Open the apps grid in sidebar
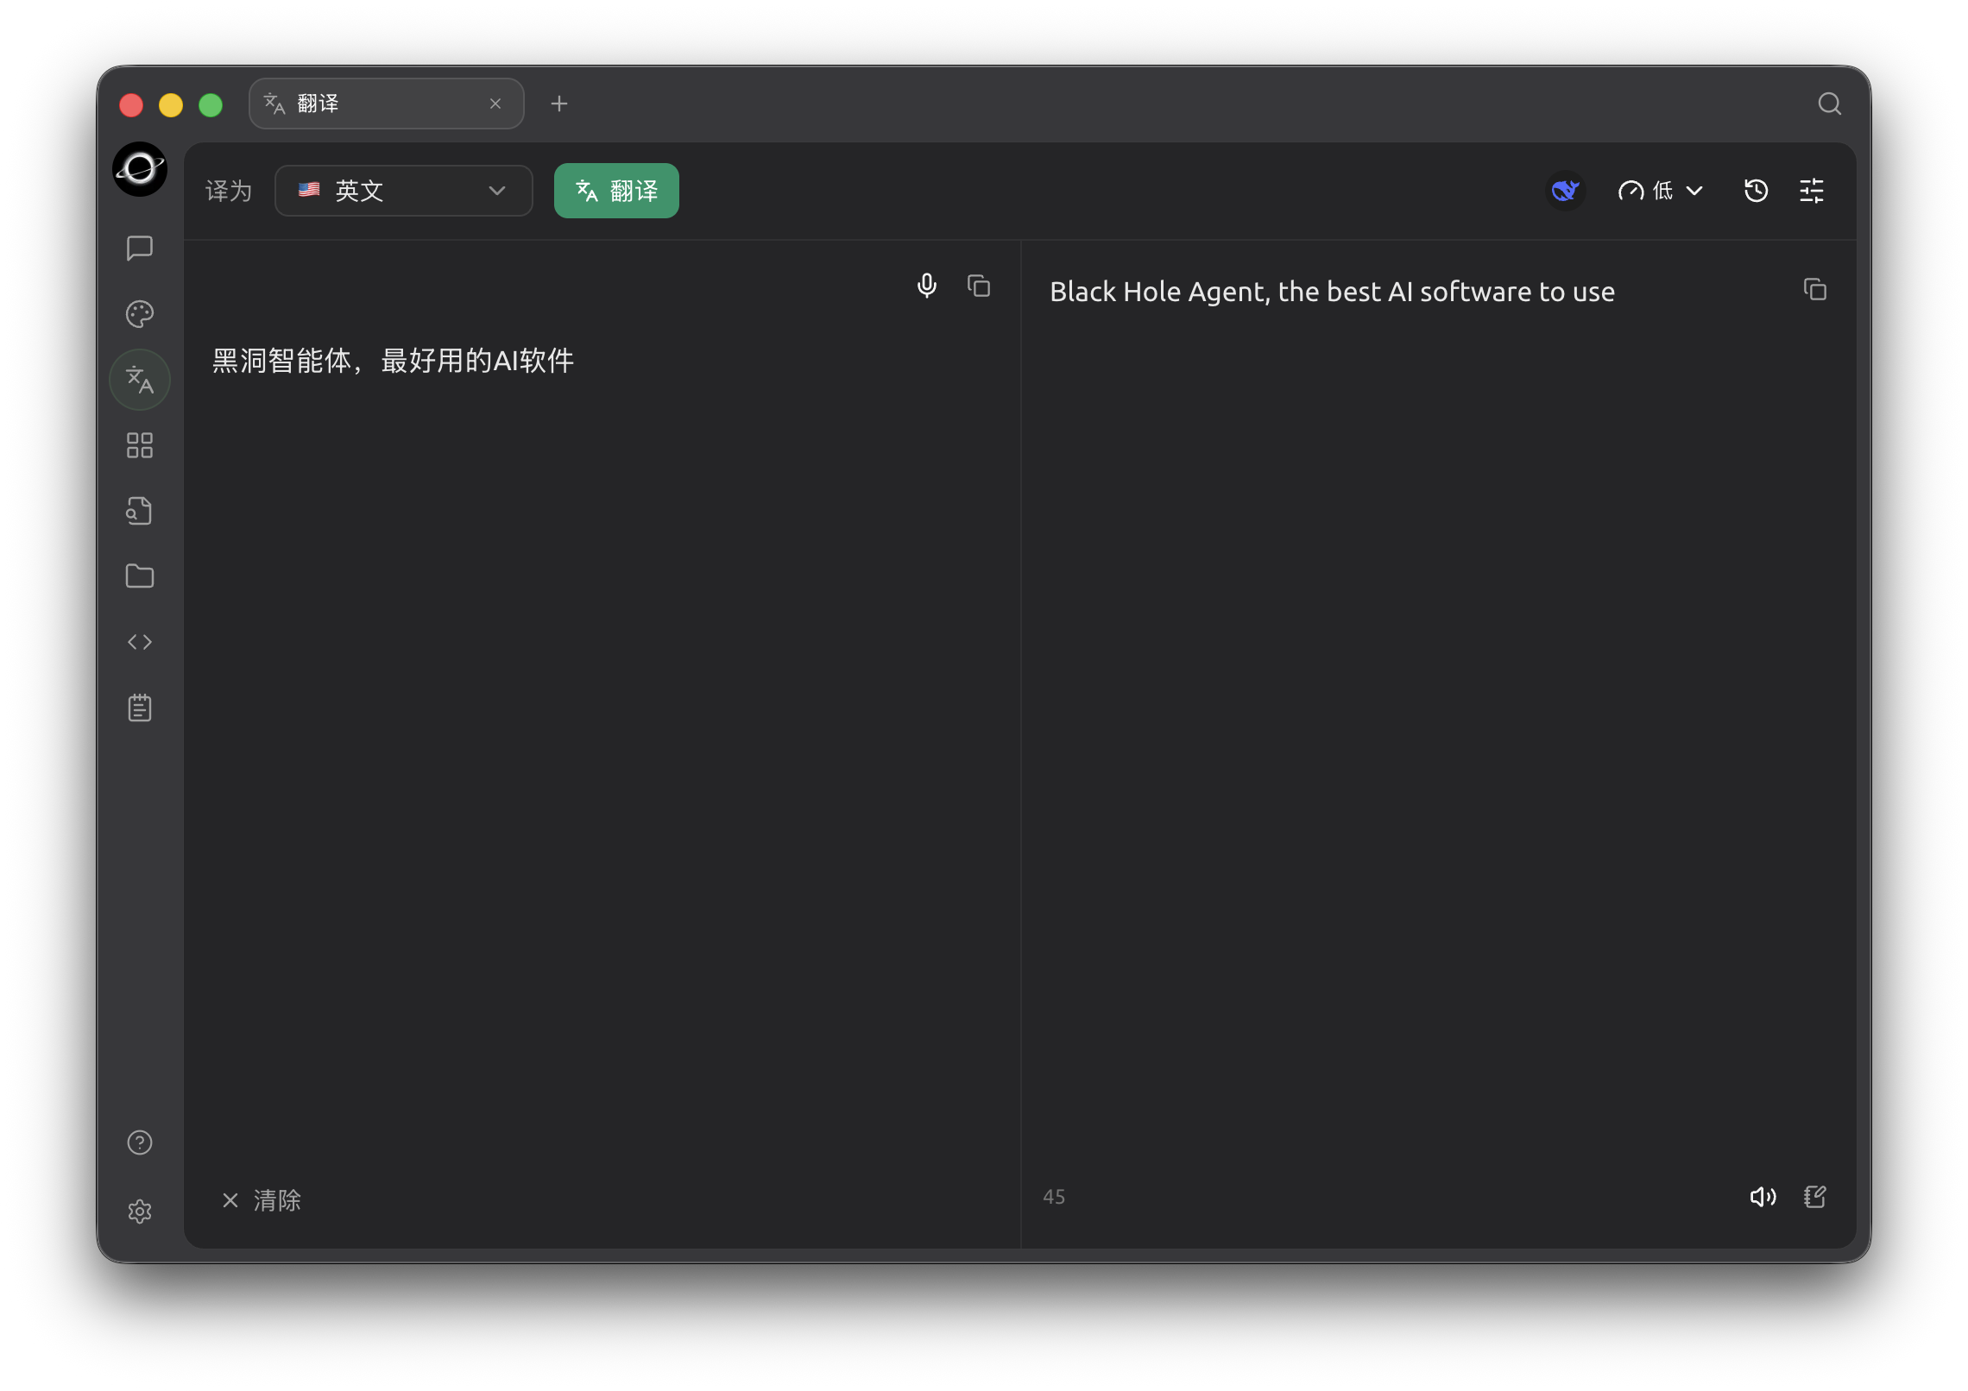Viewport: 1968px width, 1391px height. (139, 445)
